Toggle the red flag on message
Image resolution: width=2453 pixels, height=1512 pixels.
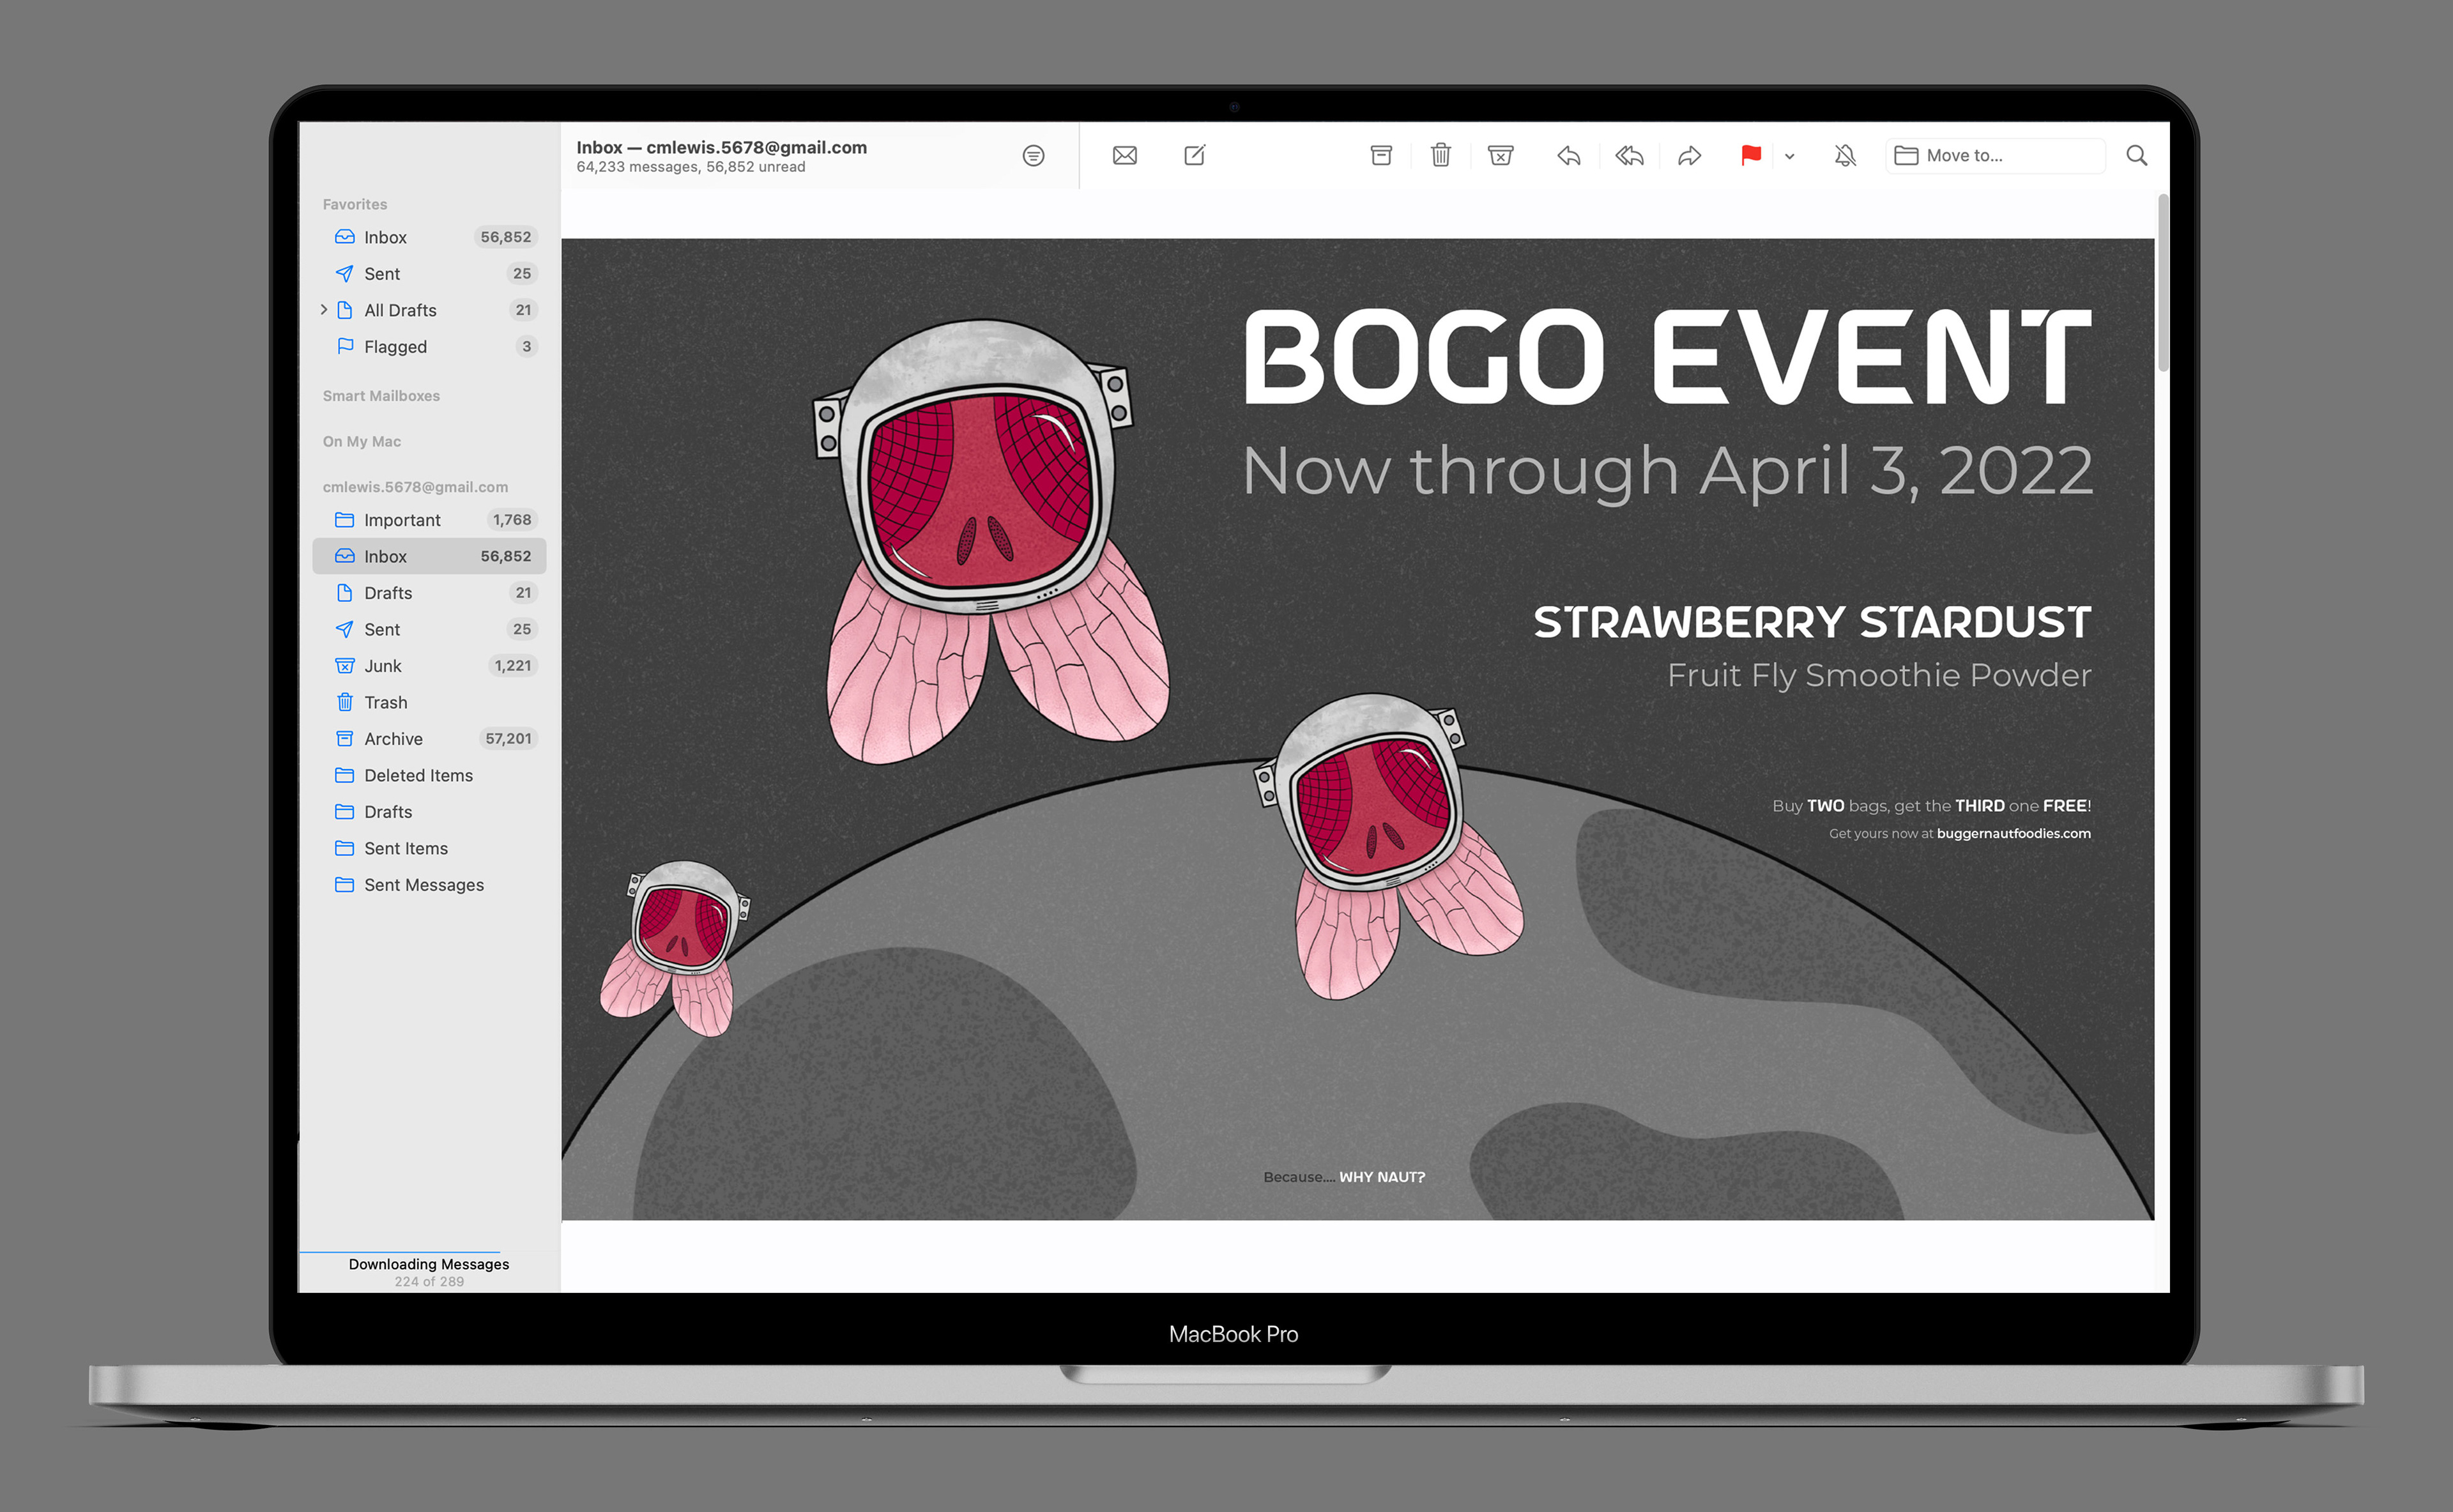pos(1750,155)
